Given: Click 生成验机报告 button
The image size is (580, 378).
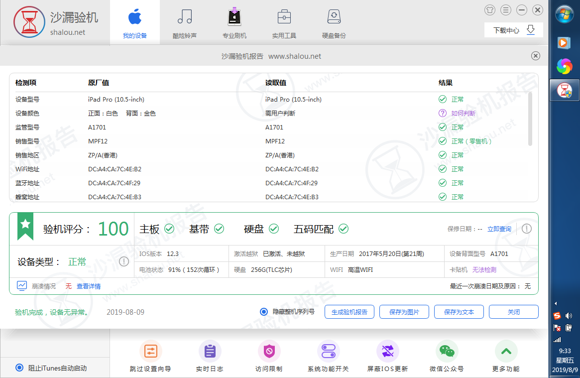Looking at the screenshot, I should (349, 312).
